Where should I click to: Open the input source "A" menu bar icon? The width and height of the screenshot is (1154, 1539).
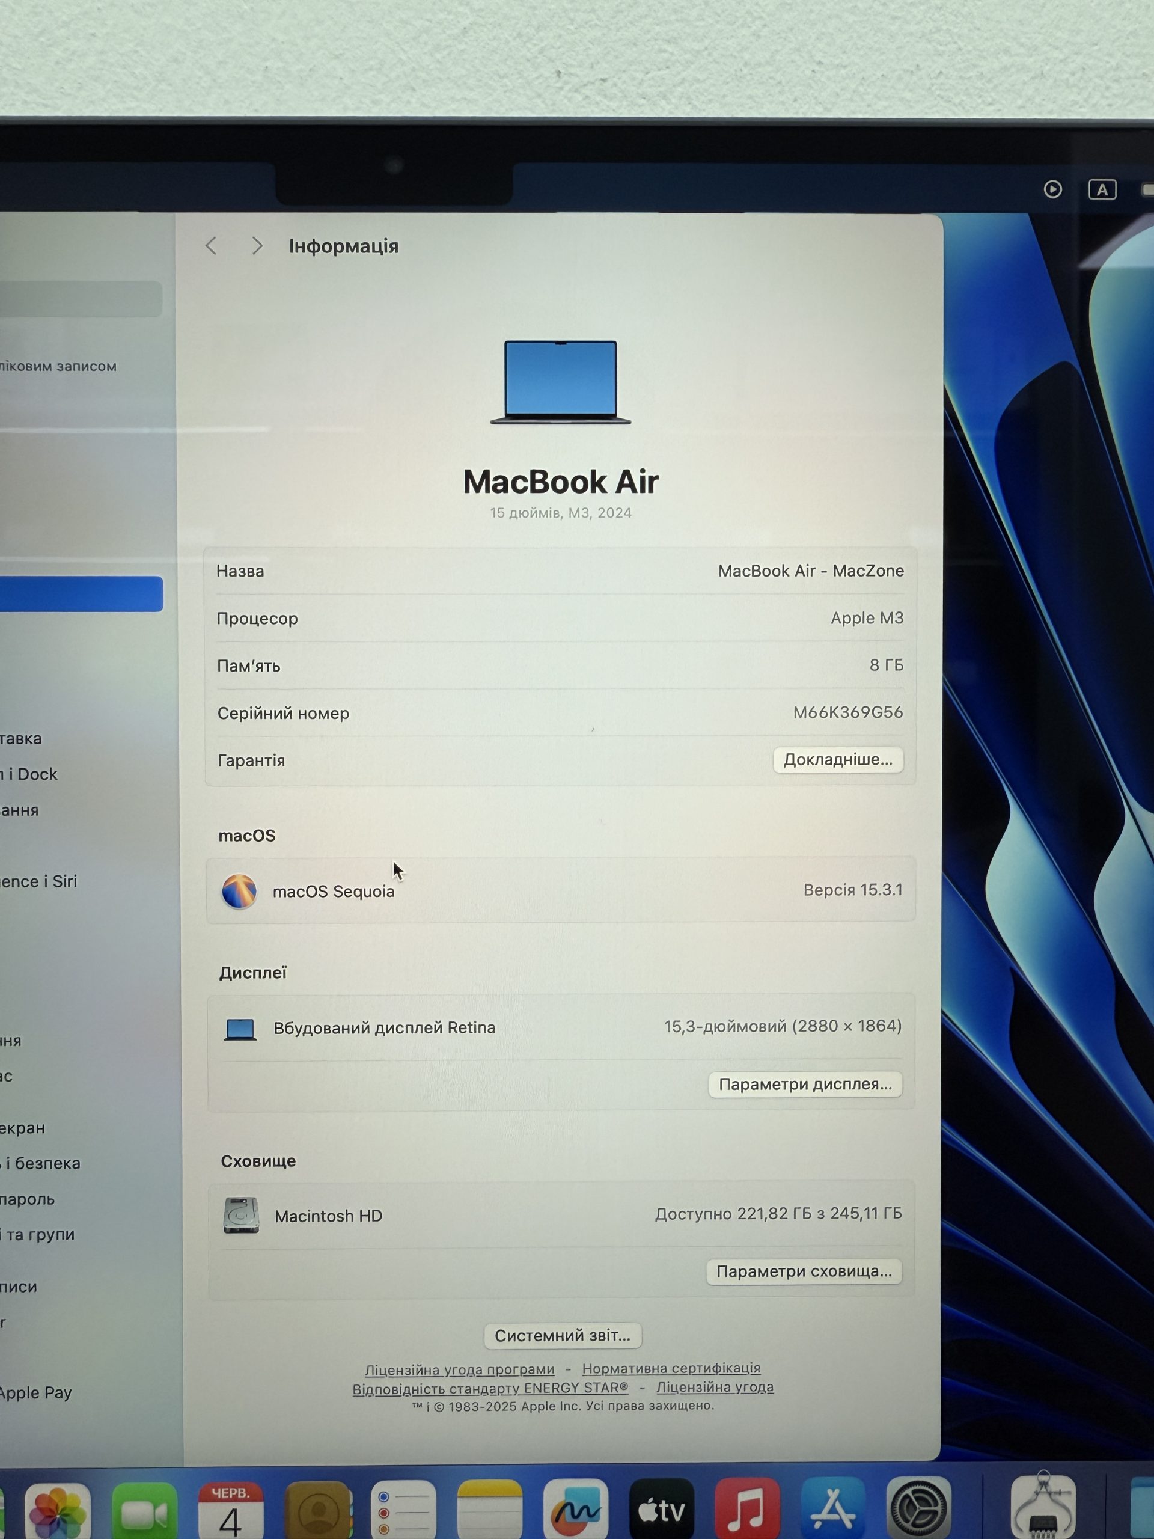1102,189
